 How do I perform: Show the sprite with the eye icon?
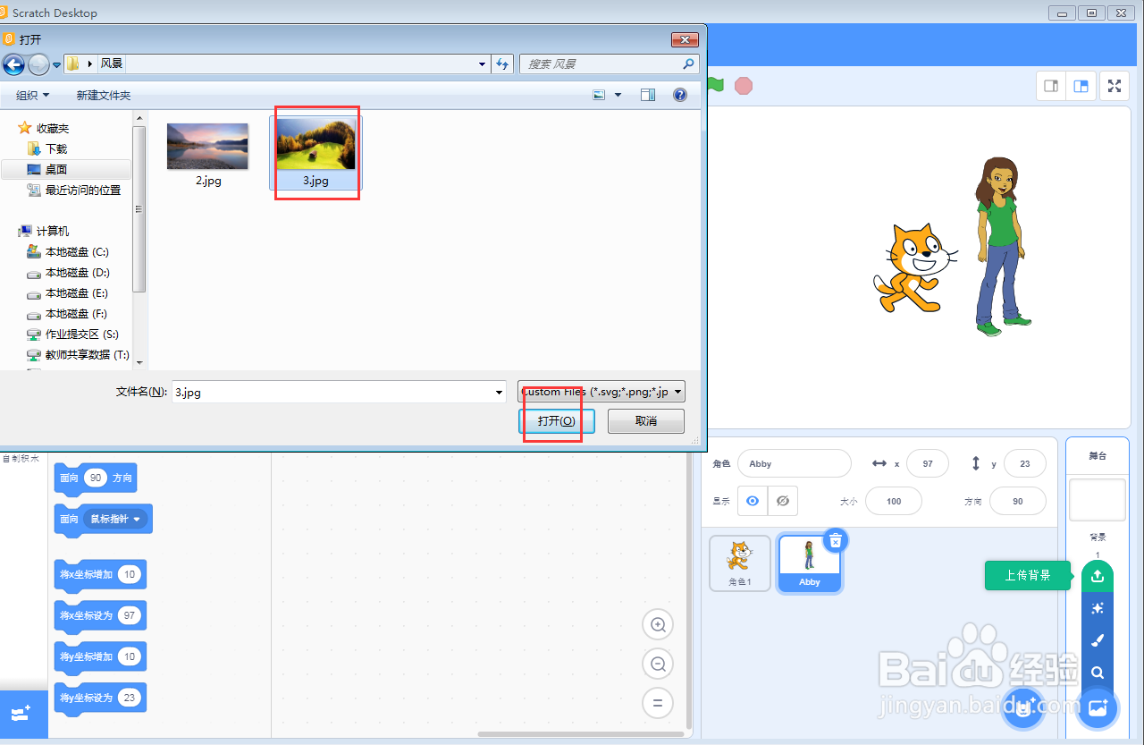pos(753,501)
